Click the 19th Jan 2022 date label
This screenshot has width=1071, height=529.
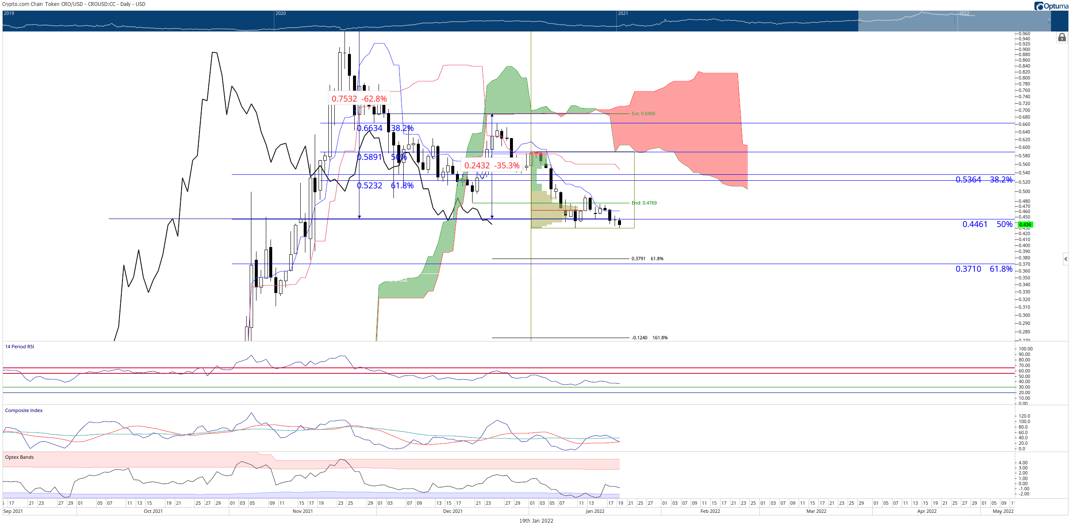[x=536, y=520]
